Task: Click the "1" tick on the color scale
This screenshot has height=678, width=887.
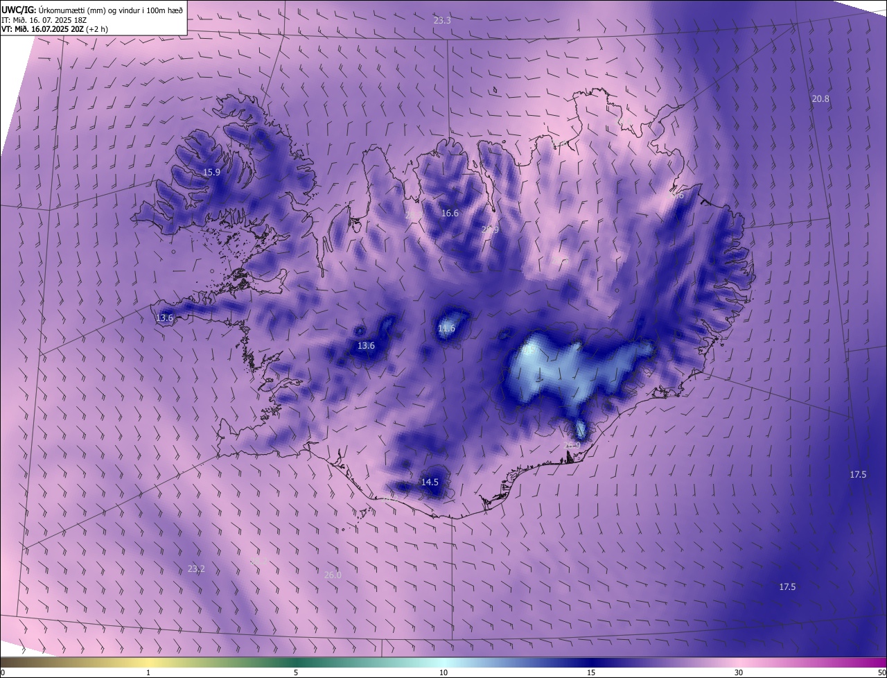Action: (x=148, y=673)
